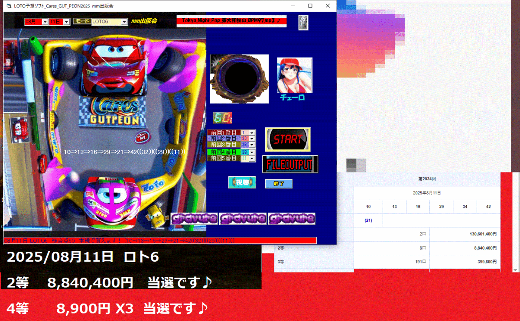
Task: Click the caption 2025/08月11日 ロト6
Action: tap(83, 257)
